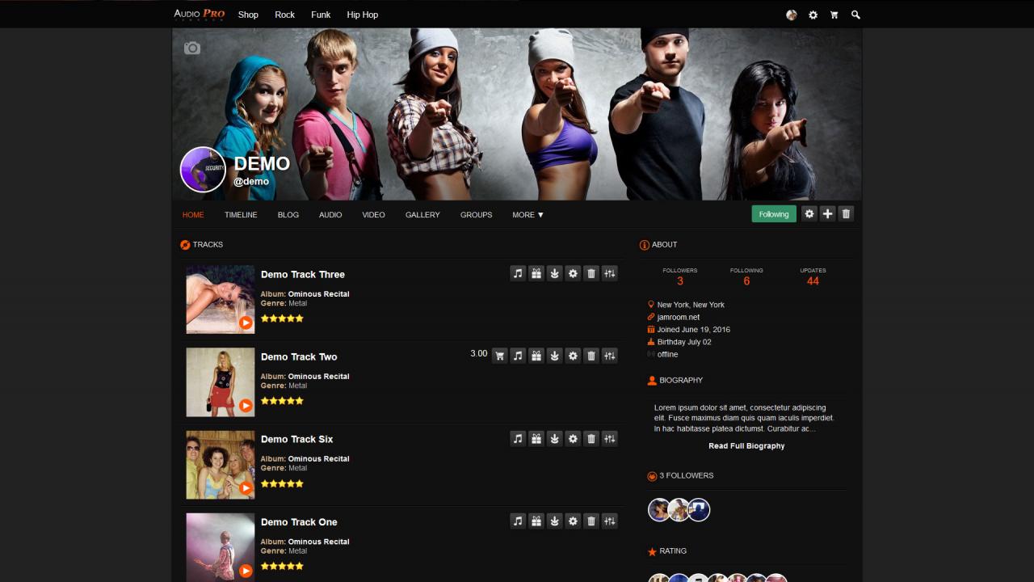Open the GALLERY tab
Viewport: 1034px width, 582px height.
click(422, 215)
